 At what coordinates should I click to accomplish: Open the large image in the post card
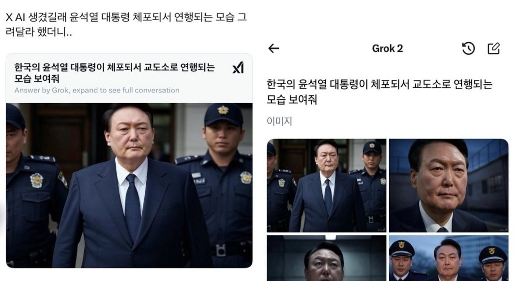click(x=129, y=186)
